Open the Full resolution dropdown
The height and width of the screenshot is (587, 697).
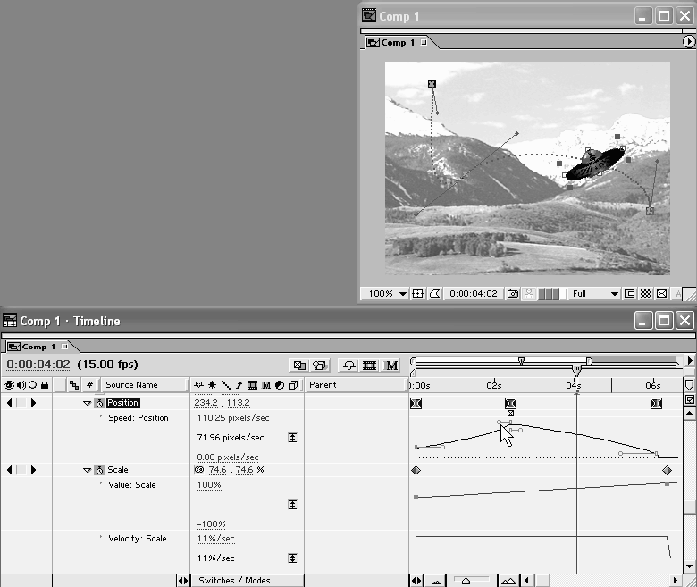(595, 293)
